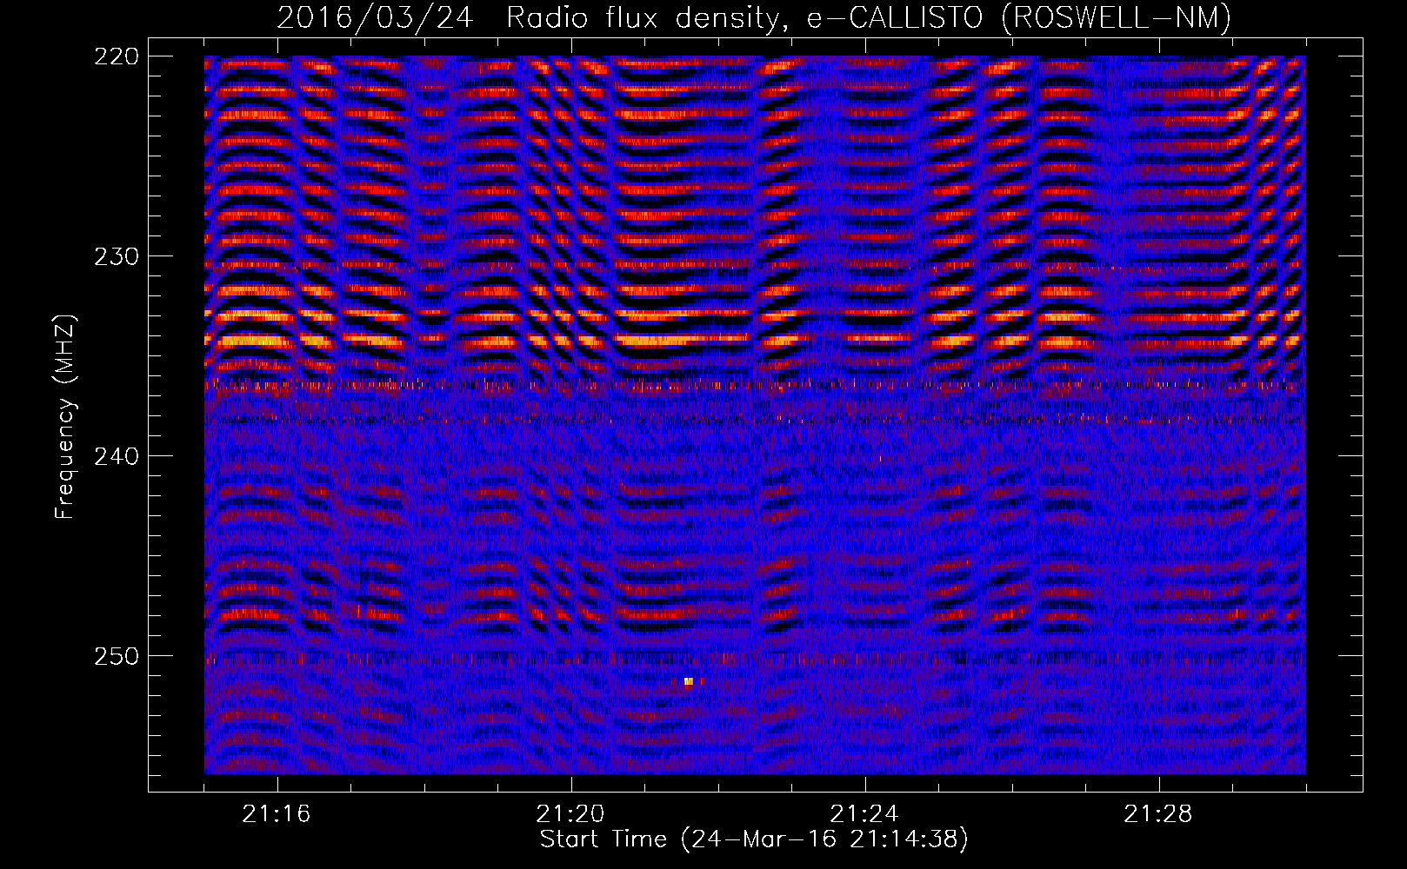Click the plot title "Radio flux density, e-CALLISTO (ROSWELL-NM)"

(869, 17)
